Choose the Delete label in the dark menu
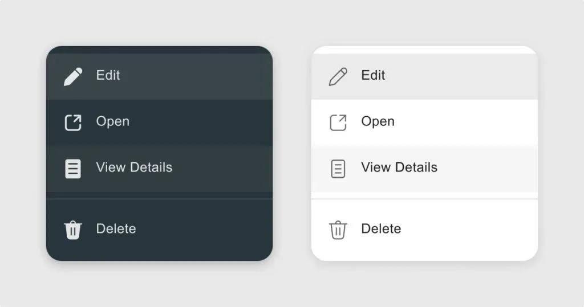This screenshot has height=307, width=584. point(116,229)
